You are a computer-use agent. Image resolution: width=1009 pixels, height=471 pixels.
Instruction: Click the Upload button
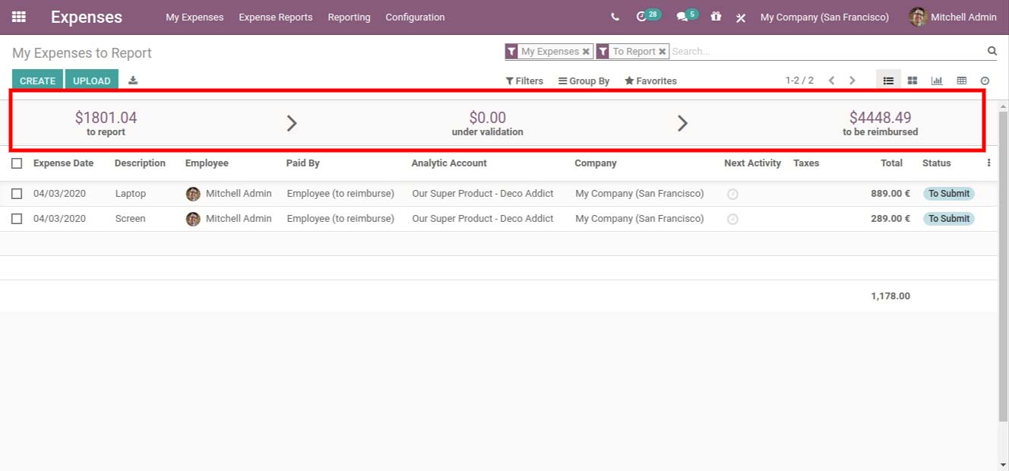tap(92, 81)
